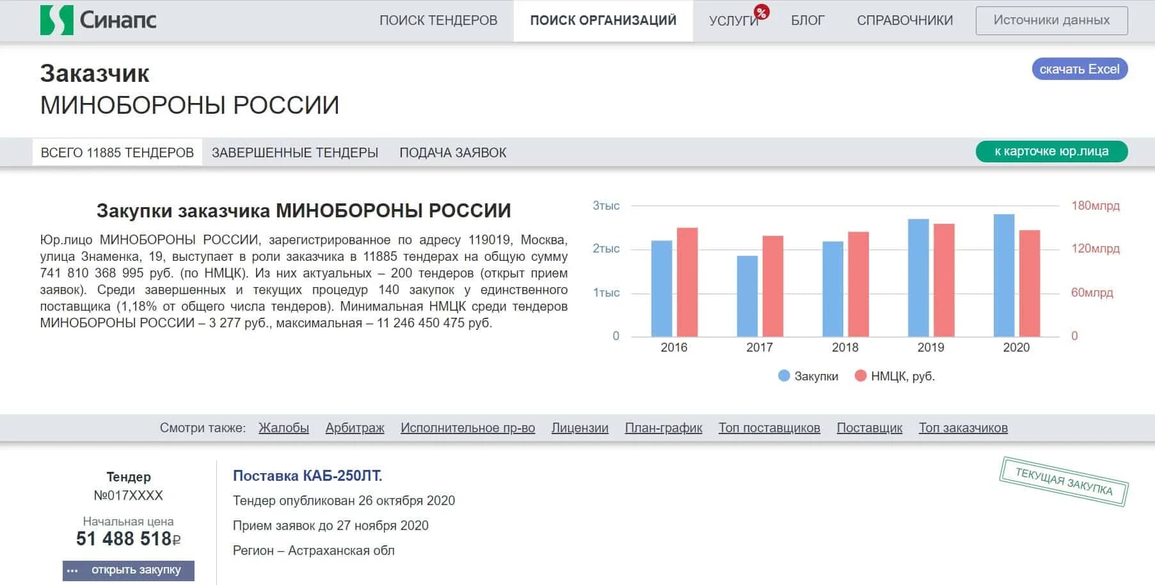The height and width of the screenshot is (585, 1155).
Task: Click Прием заявок до 27 ноября 2020
Action: (x=331, y=526)
